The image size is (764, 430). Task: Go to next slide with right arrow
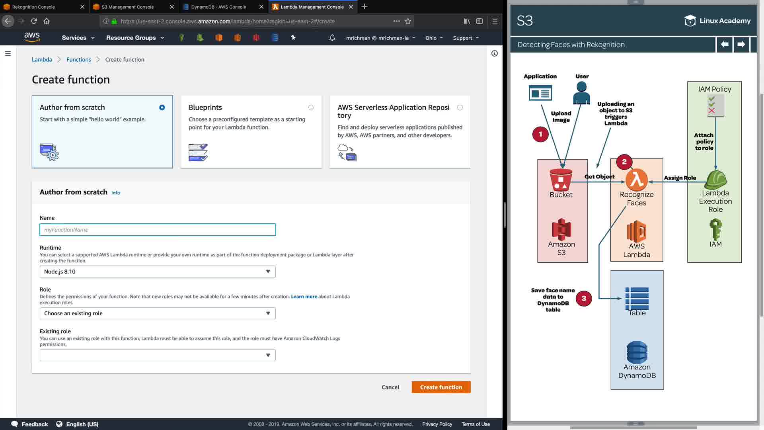[741, 44]
